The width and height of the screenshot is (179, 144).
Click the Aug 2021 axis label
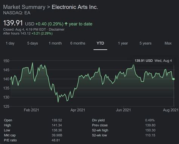(x=171, y=110)
